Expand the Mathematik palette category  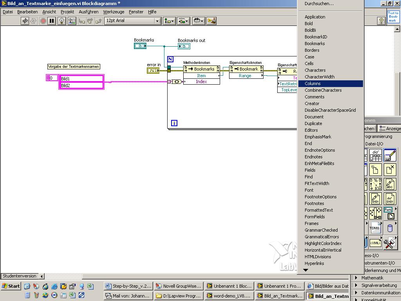pos(372,278)
